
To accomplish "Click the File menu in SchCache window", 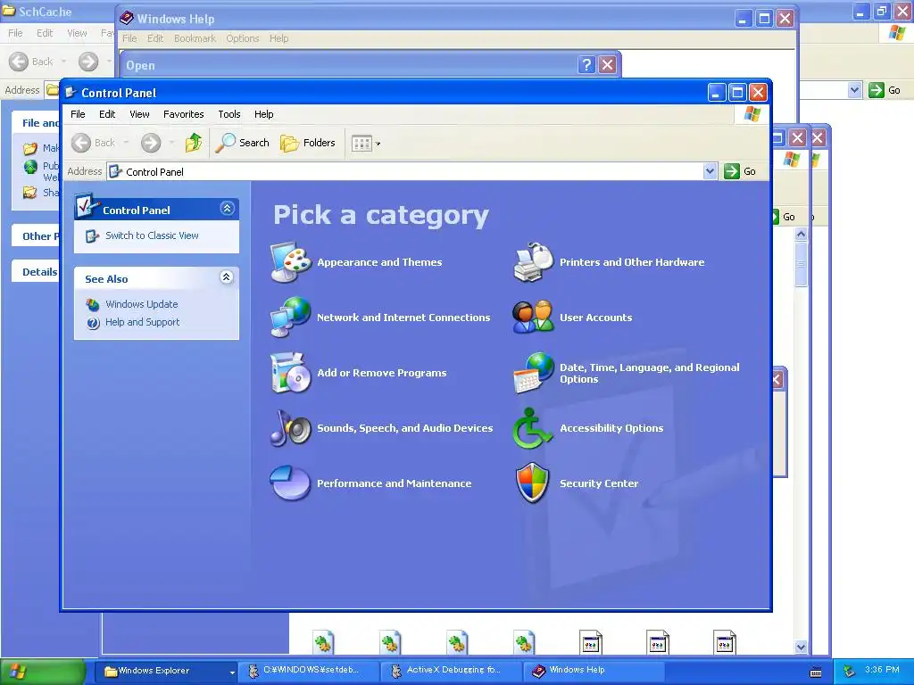I will pyautogui.click(x=15, y=33).
